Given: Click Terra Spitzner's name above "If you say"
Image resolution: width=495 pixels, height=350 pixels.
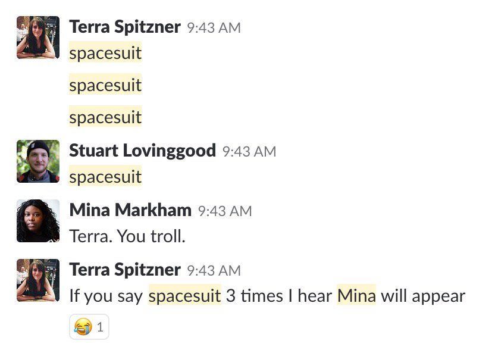Looking at the screenshot, I should click(125, 270).
